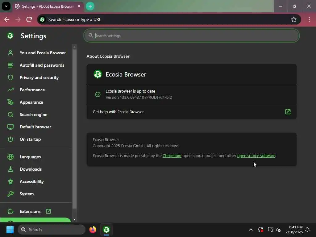Click the Version 133.0.6943.10 text
The width and height of the screenshot is (316, 237).
pos(139,97)
